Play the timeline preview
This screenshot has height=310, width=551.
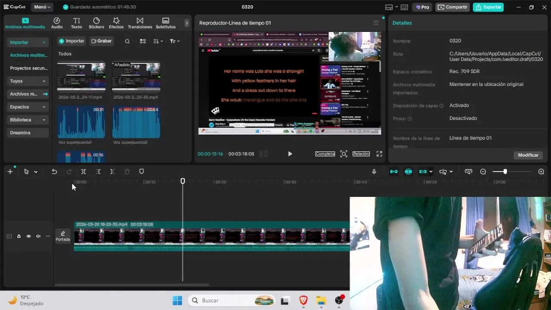(x=290, y=154)
